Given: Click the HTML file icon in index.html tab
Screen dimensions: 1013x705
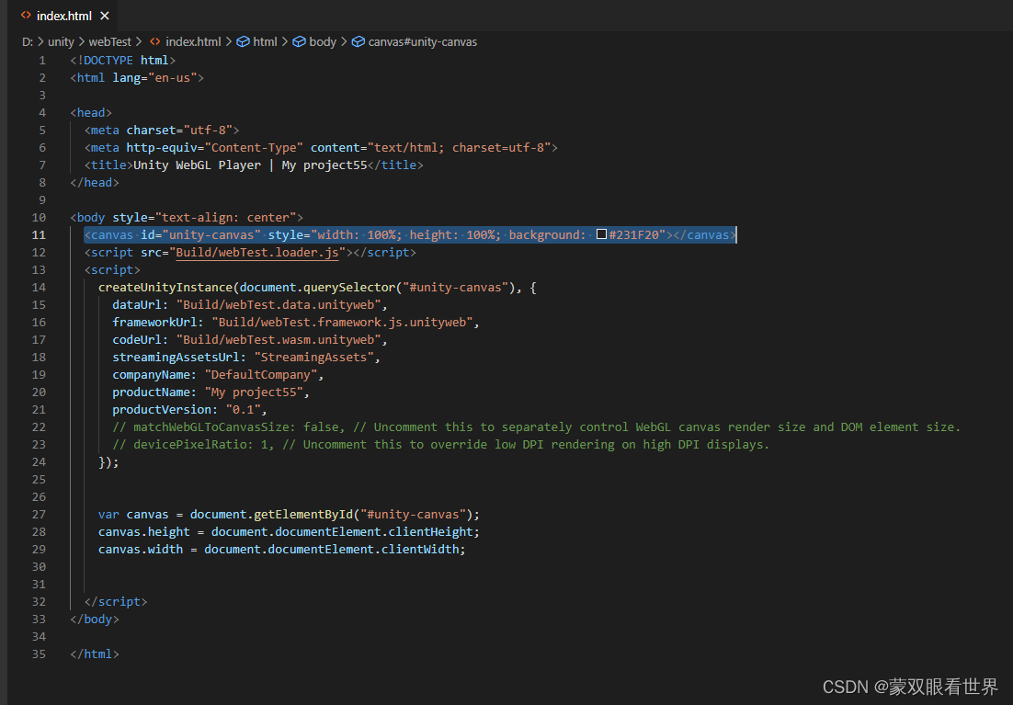Looking at the screenshot, I should click(x=26, y=16).
